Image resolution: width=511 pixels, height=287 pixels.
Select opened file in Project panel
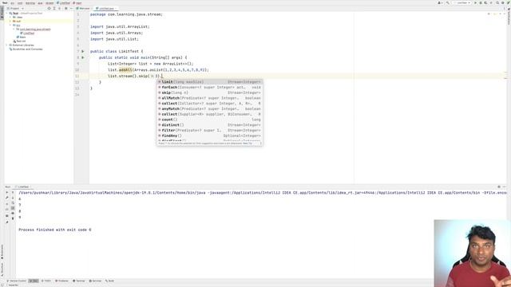(49, 9)
